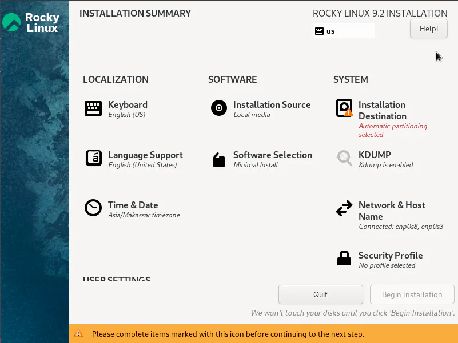The image size is (458, 343).
Task: Select the Asia/Makassar timezone entry
Action: point(144,215)
